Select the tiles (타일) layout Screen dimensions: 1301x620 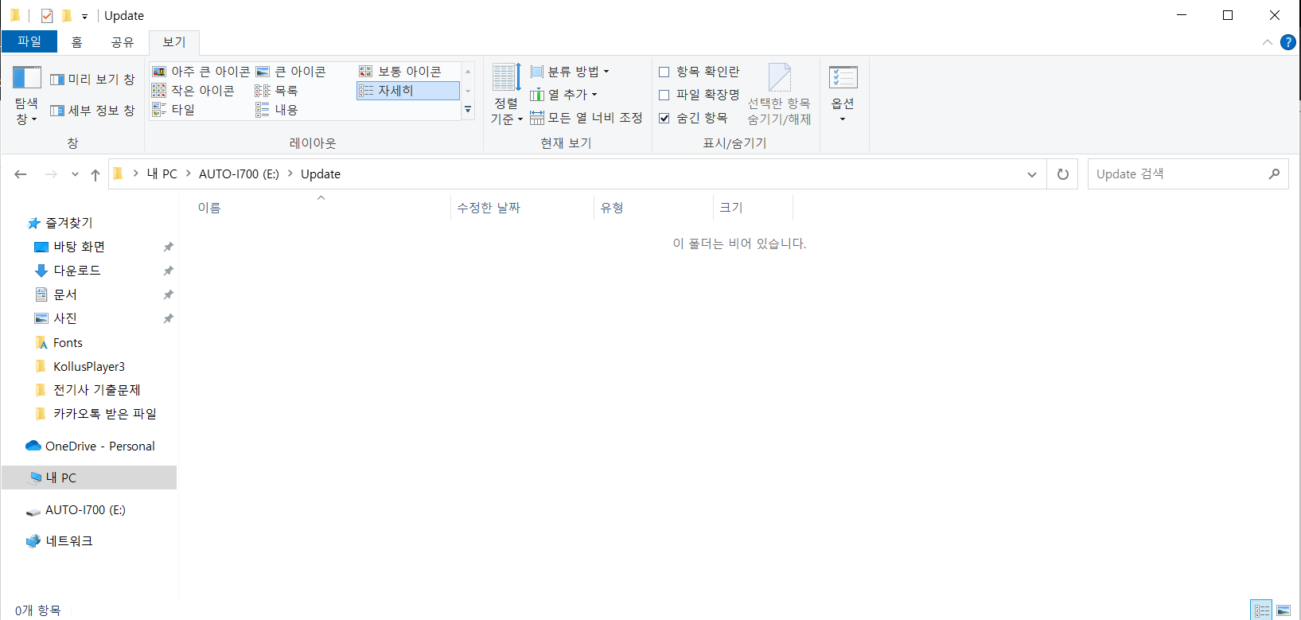pyautogui.click(x=173, y=110)
